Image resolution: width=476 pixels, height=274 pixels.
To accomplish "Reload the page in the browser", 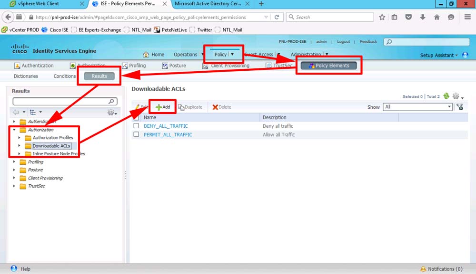I will point(277,17).
